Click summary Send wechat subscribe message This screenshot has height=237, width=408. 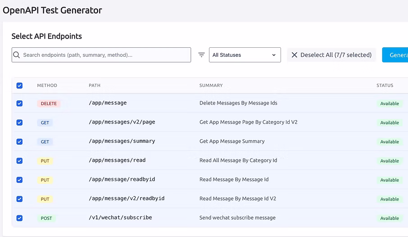[x=238, y=218]
